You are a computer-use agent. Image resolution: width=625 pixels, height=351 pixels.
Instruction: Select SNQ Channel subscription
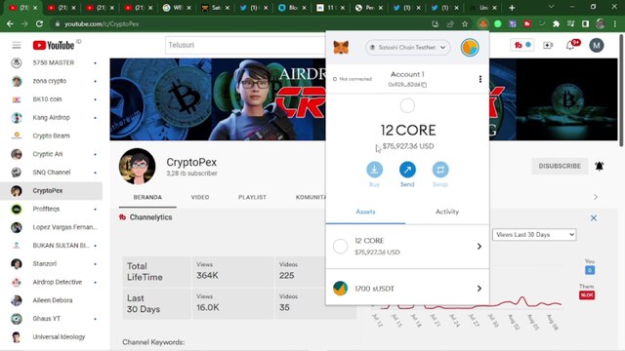tap(51, 173)
